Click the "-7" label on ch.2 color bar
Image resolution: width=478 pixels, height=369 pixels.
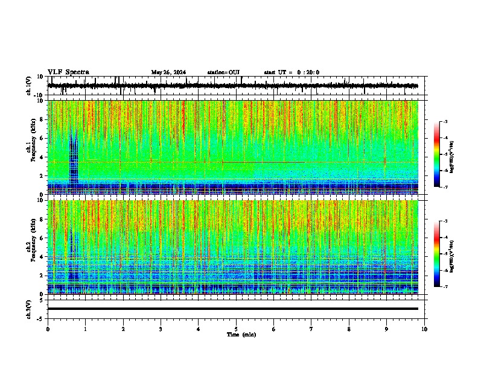click(445, 286)
